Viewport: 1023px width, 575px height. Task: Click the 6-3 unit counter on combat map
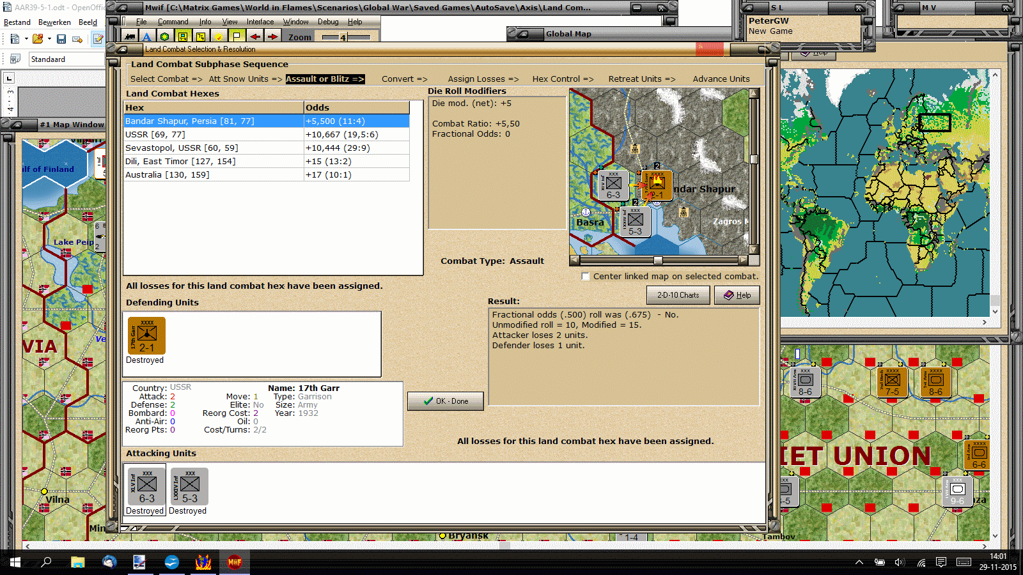pos(613,185)
